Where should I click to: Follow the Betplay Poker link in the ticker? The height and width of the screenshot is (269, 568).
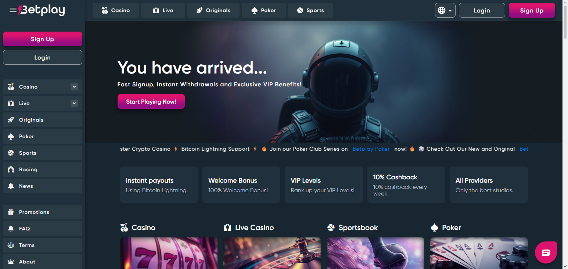[371, 149]
